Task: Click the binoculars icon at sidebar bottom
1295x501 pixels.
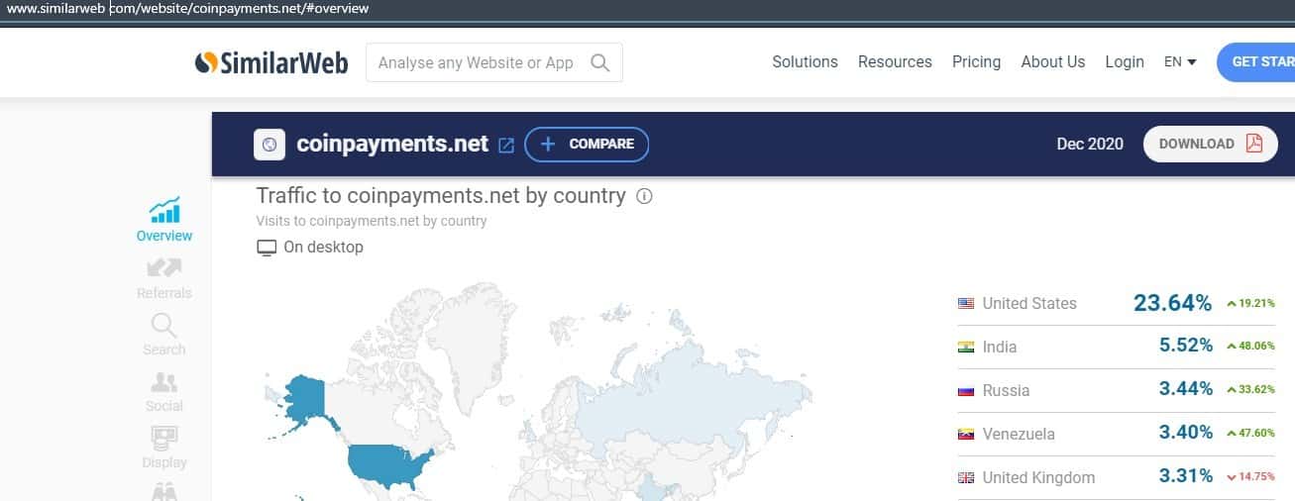Action: tap(164, 491)
